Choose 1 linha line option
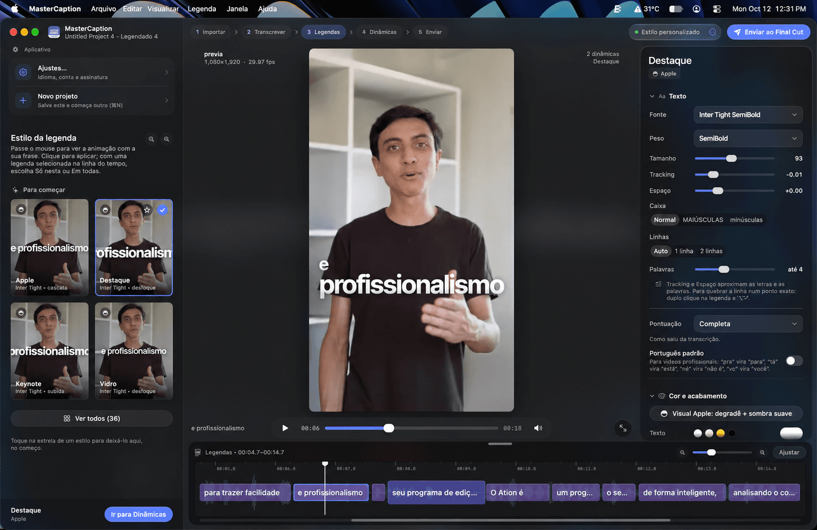This screenshot has width=817, height=530. click(684, 251)
